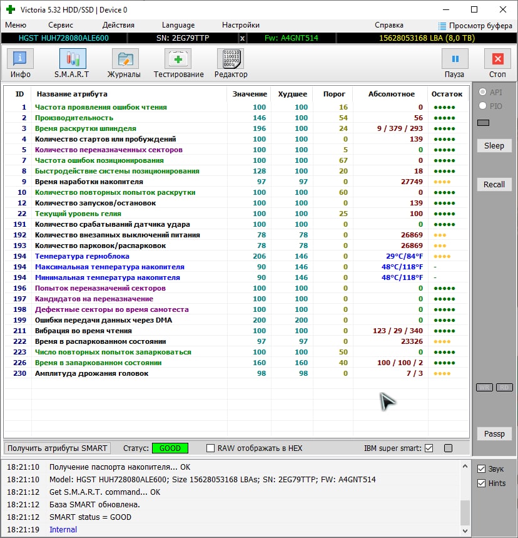
Task: Open the Сервис menu
Action: [61, 25]
